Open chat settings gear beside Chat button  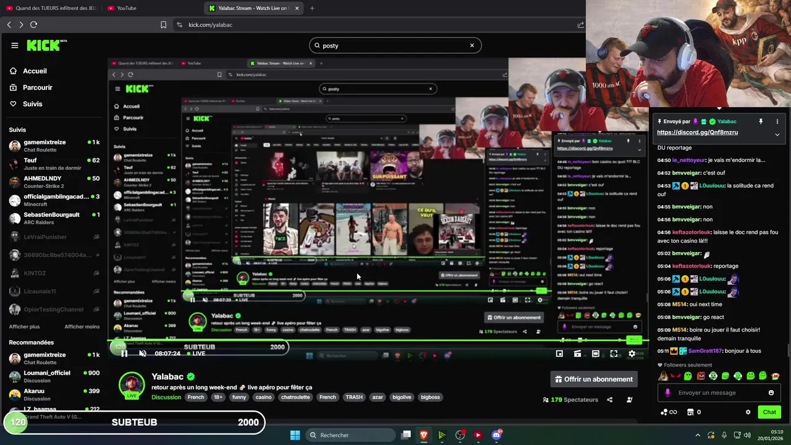tap(748, 412)
